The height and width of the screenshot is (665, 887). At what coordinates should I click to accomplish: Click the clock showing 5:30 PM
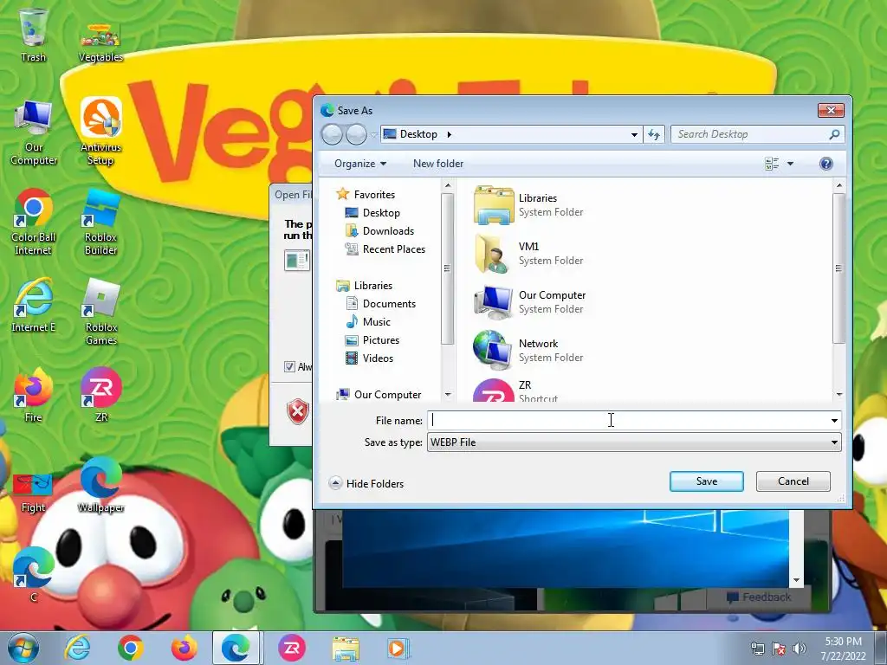click(843, 642)
